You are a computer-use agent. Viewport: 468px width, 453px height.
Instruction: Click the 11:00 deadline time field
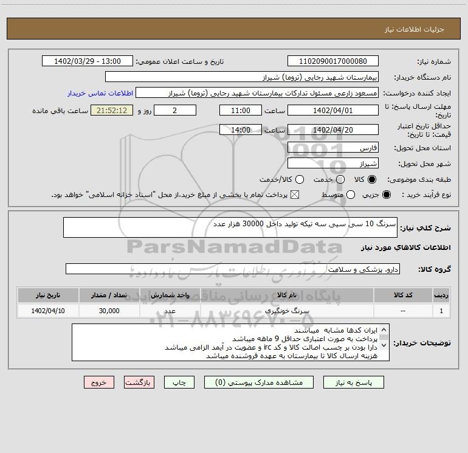(241, 110)
